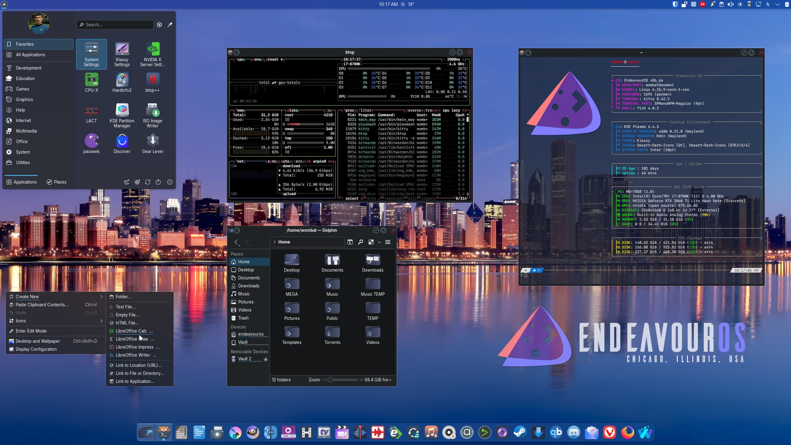Open LACT GPU tool

(91, 114)
